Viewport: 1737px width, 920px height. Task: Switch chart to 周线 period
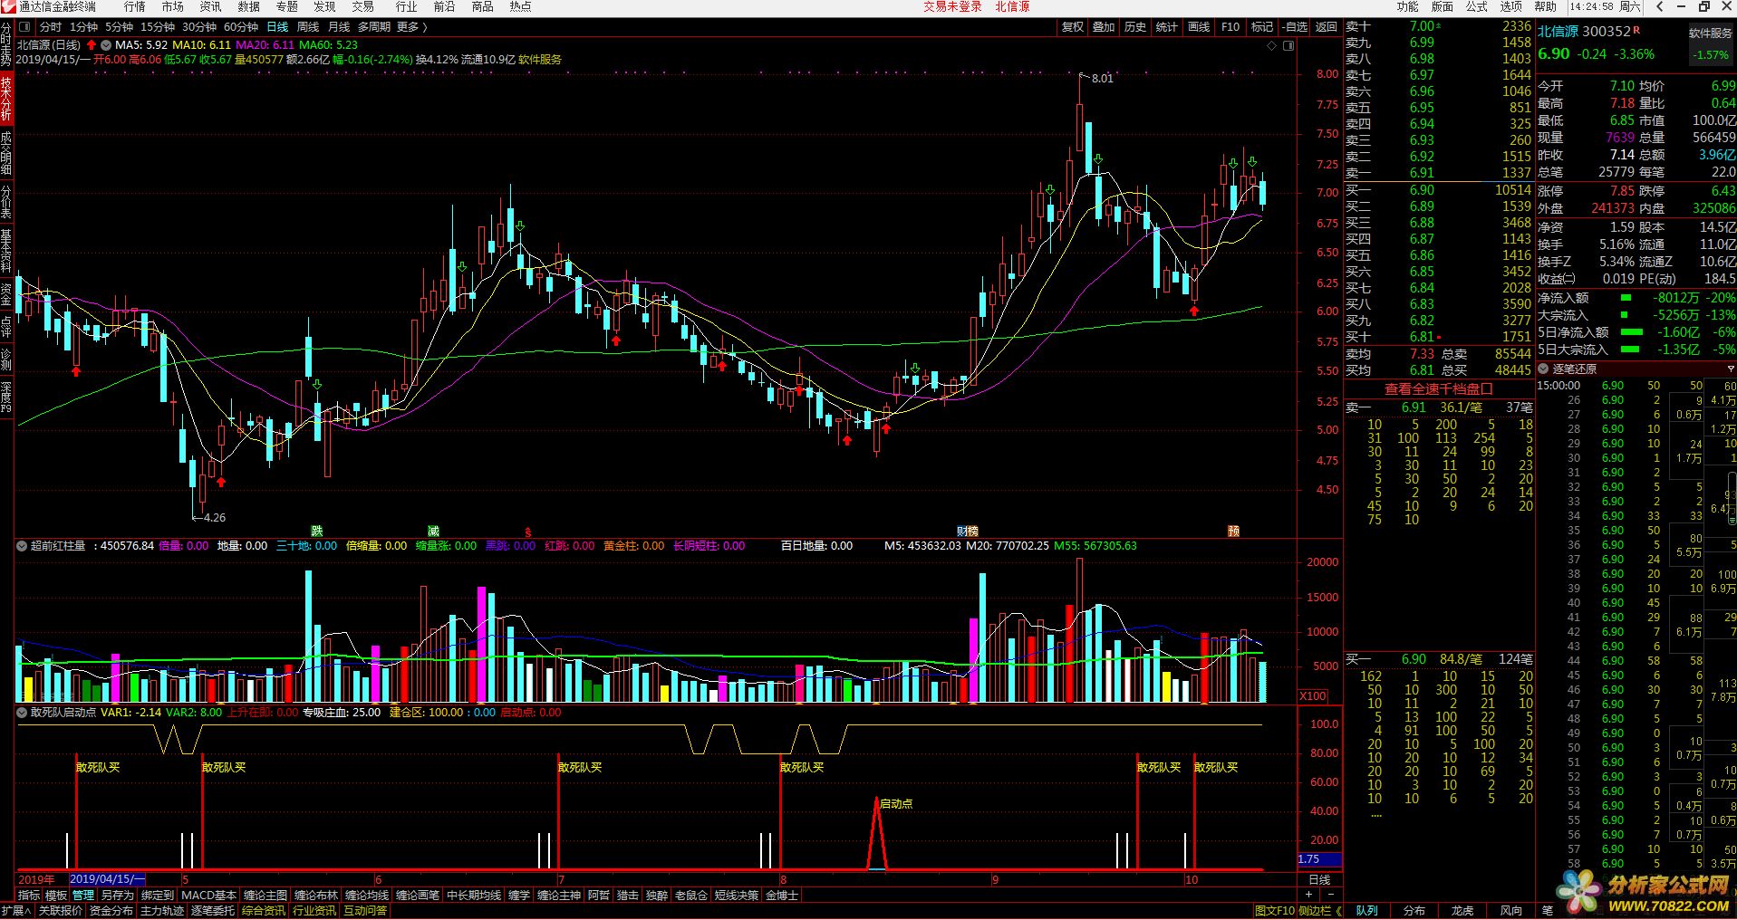click(x=308, y=27)
